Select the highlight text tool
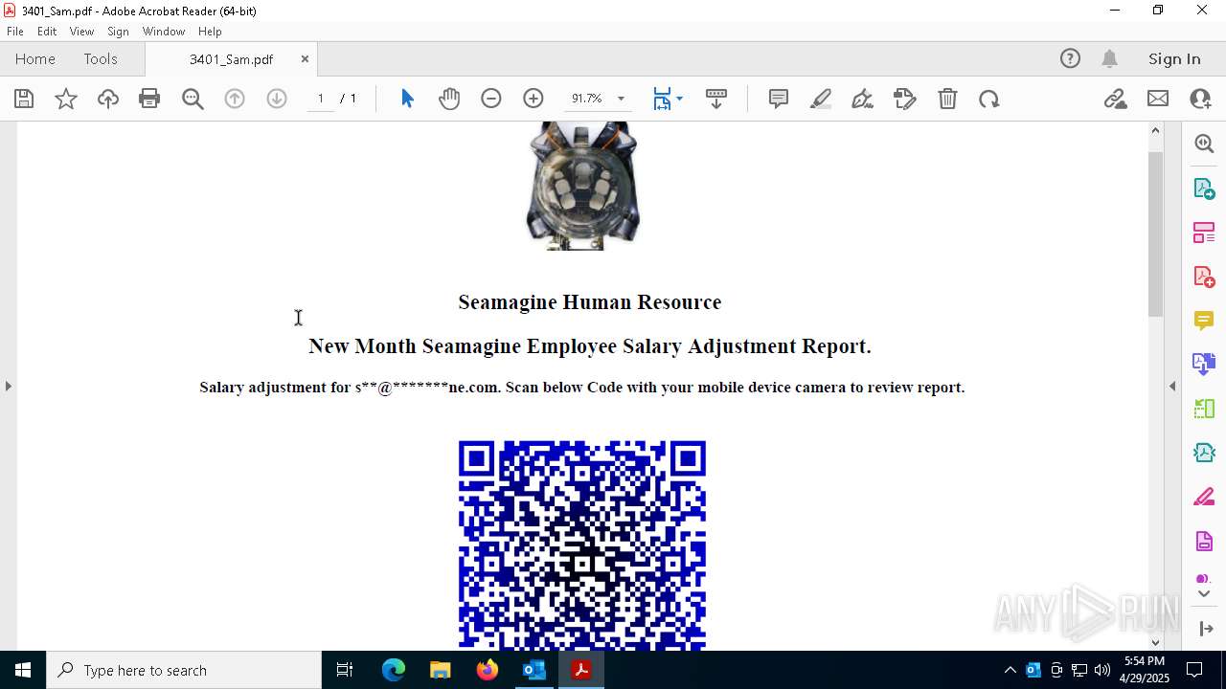Screen dimensions: 1226x689 (x=821, y=99)
